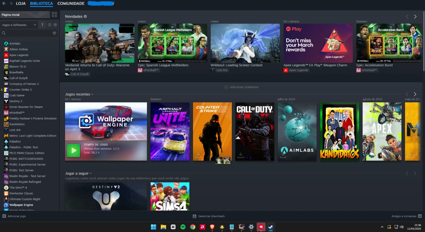
Task: Launch Wallpaper Engine with the green play button
Action: (x=73, y=151)
